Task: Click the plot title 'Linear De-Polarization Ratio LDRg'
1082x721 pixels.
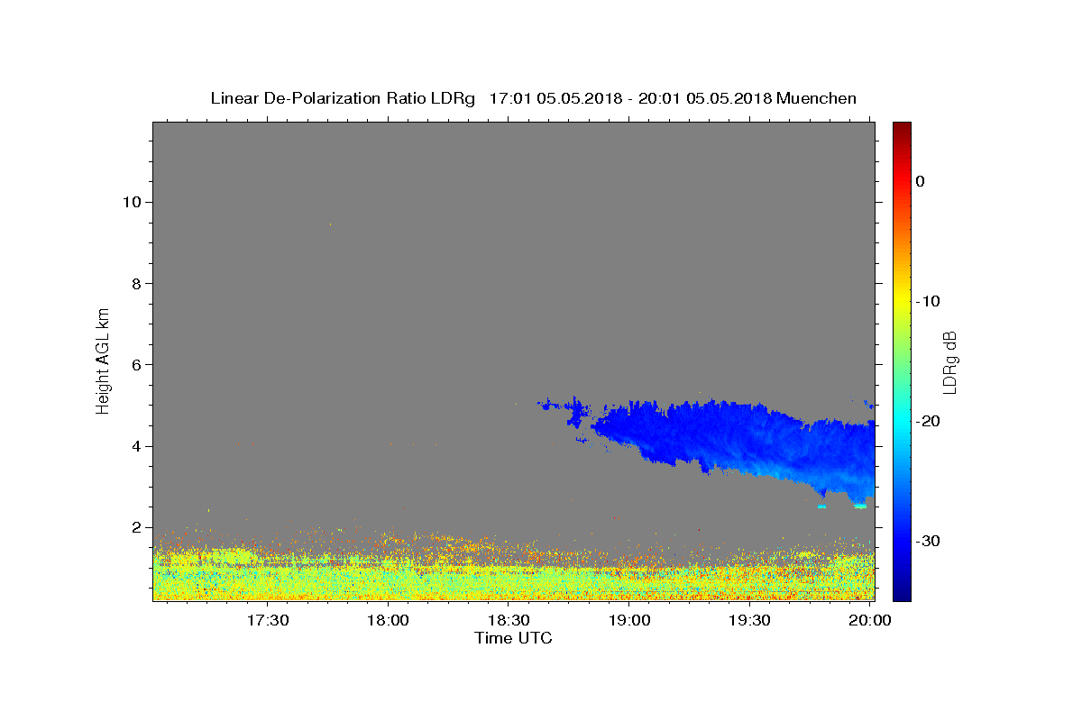Action: point(342,98)
